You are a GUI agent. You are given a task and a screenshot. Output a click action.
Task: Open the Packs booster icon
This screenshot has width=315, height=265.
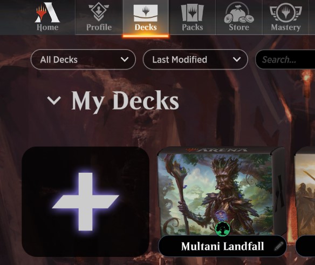(192, 13)
